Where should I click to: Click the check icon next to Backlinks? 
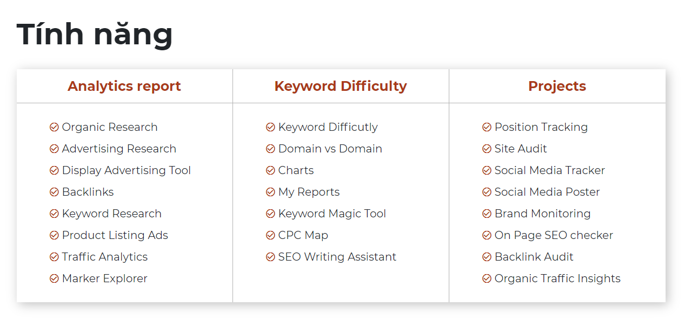(54, 192)
